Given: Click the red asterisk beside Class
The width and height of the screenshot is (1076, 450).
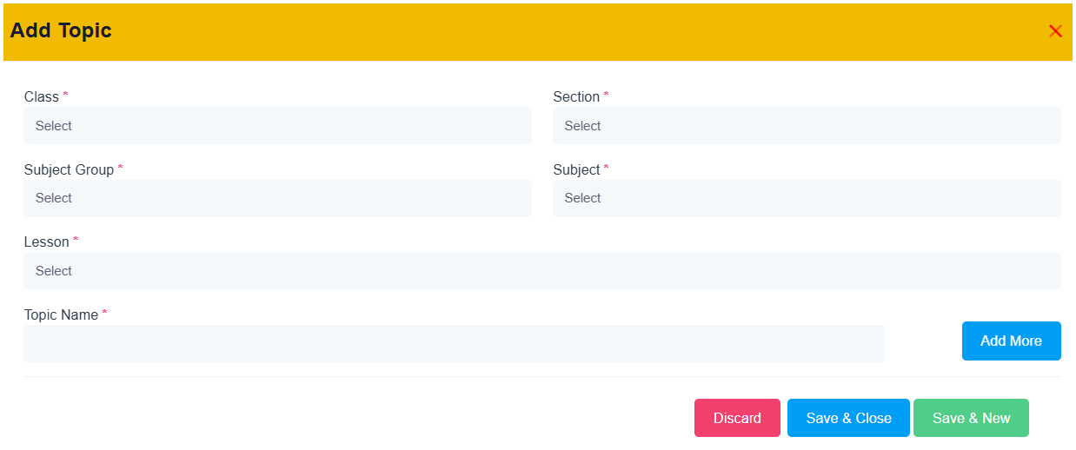Looking at the screenshot, I should [x=65, y=94].
